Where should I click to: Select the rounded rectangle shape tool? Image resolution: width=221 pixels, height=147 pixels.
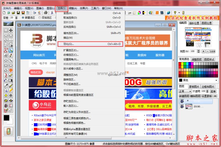(11, 65)
